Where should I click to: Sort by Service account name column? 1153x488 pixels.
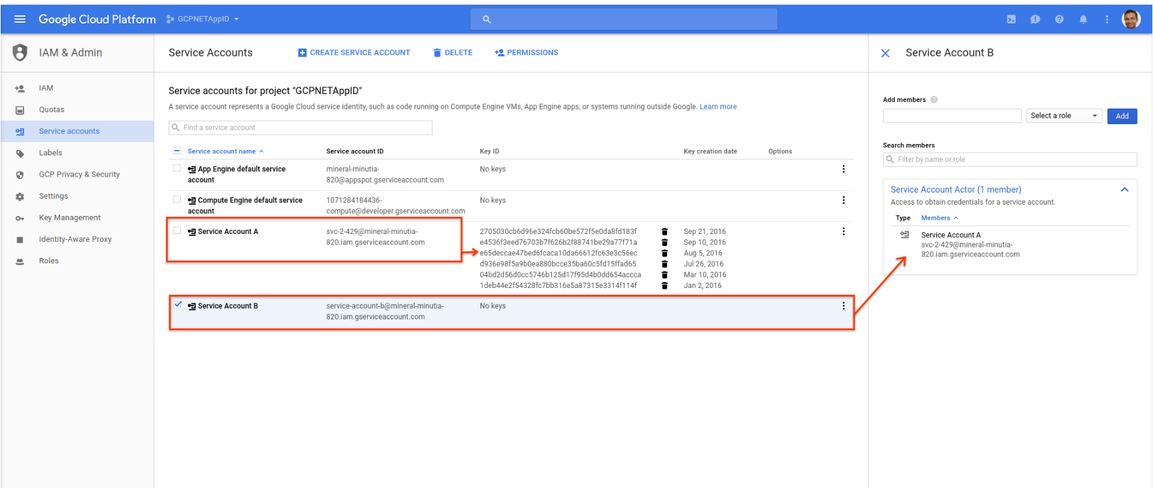tap(225, 151)
